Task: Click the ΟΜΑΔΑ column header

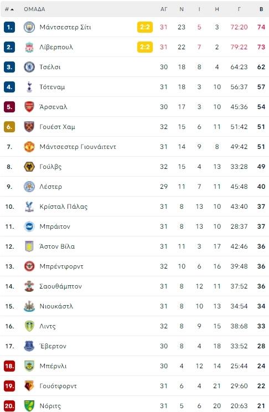Action: coord(34,9)
